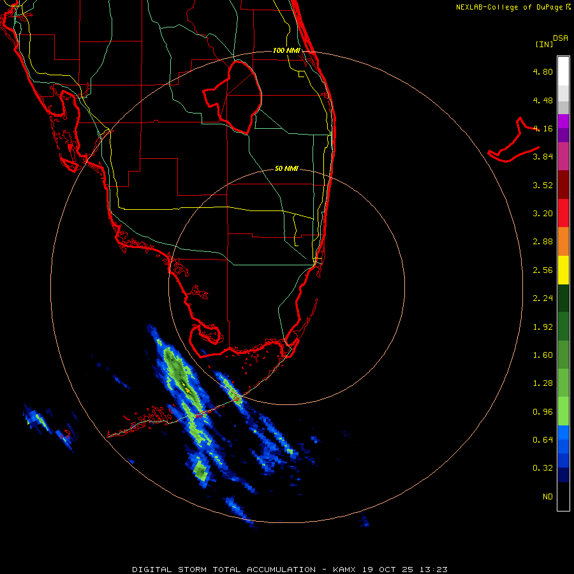Pick the darkest green legend swatch
574x574 pixels.
(563, 298)
